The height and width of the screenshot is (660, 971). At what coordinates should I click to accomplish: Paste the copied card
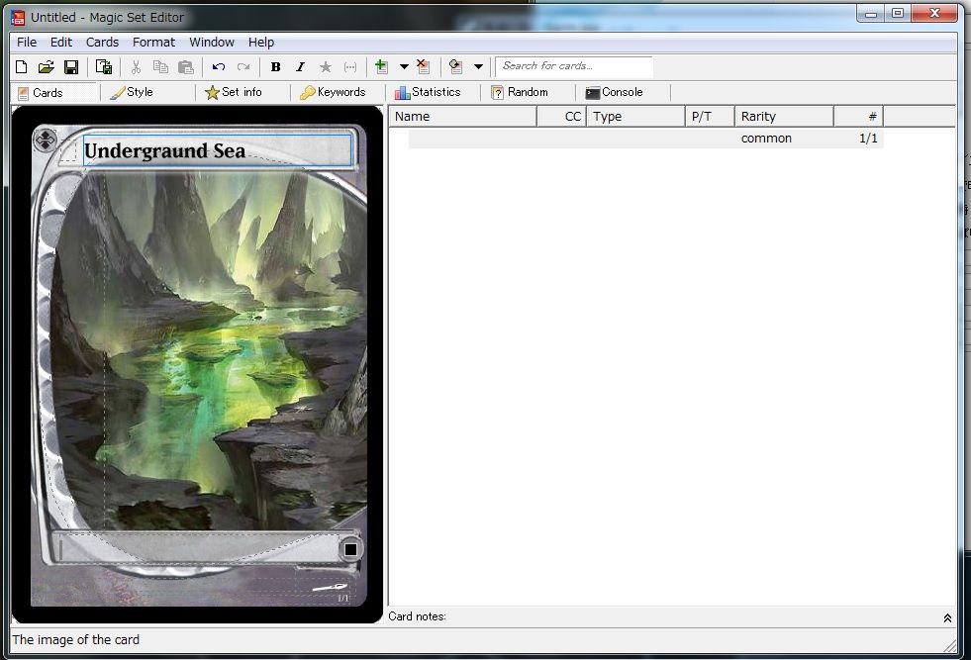point(185,66)
